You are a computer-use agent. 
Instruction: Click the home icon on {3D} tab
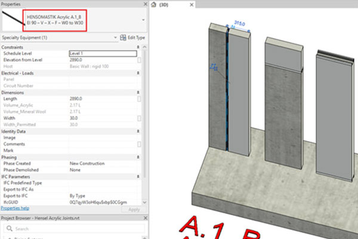(154, 5)
